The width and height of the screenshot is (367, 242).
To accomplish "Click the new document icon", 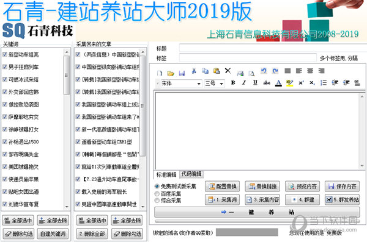I will pyautogui.click(x=160, y=73).
